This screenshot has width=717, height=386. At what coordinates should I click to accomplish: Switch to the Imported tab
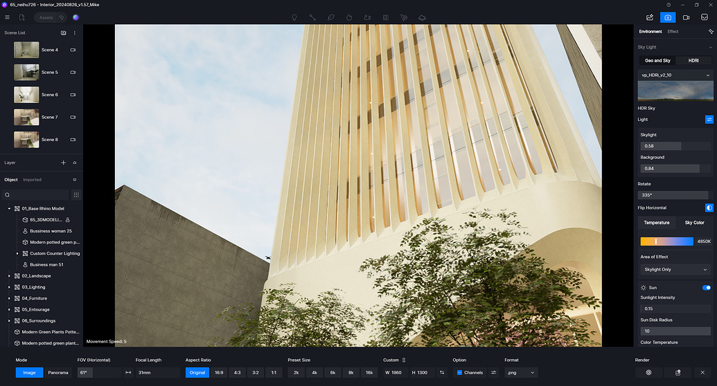tap(32, 180)
